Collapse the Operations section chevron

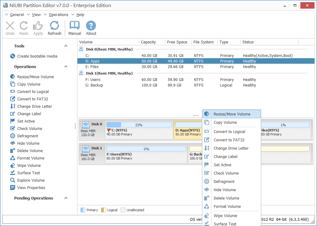[66, 67]
